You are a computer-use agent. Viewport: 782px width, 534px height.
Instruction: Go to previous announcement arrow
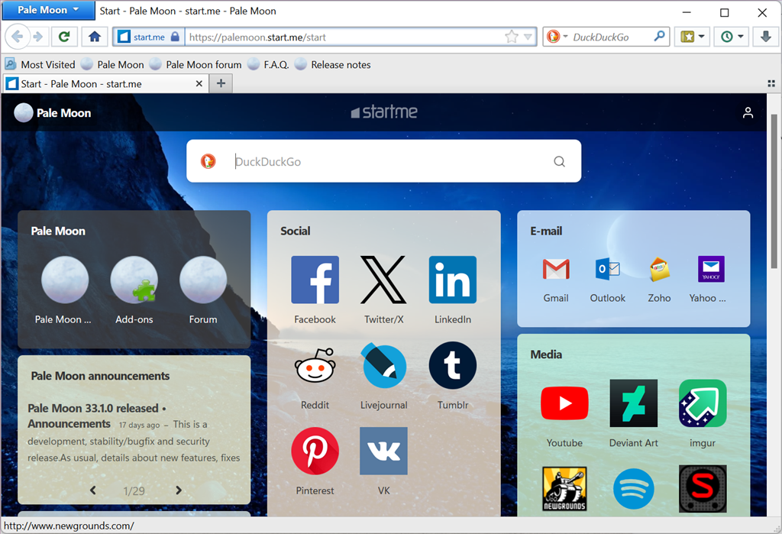92,490
